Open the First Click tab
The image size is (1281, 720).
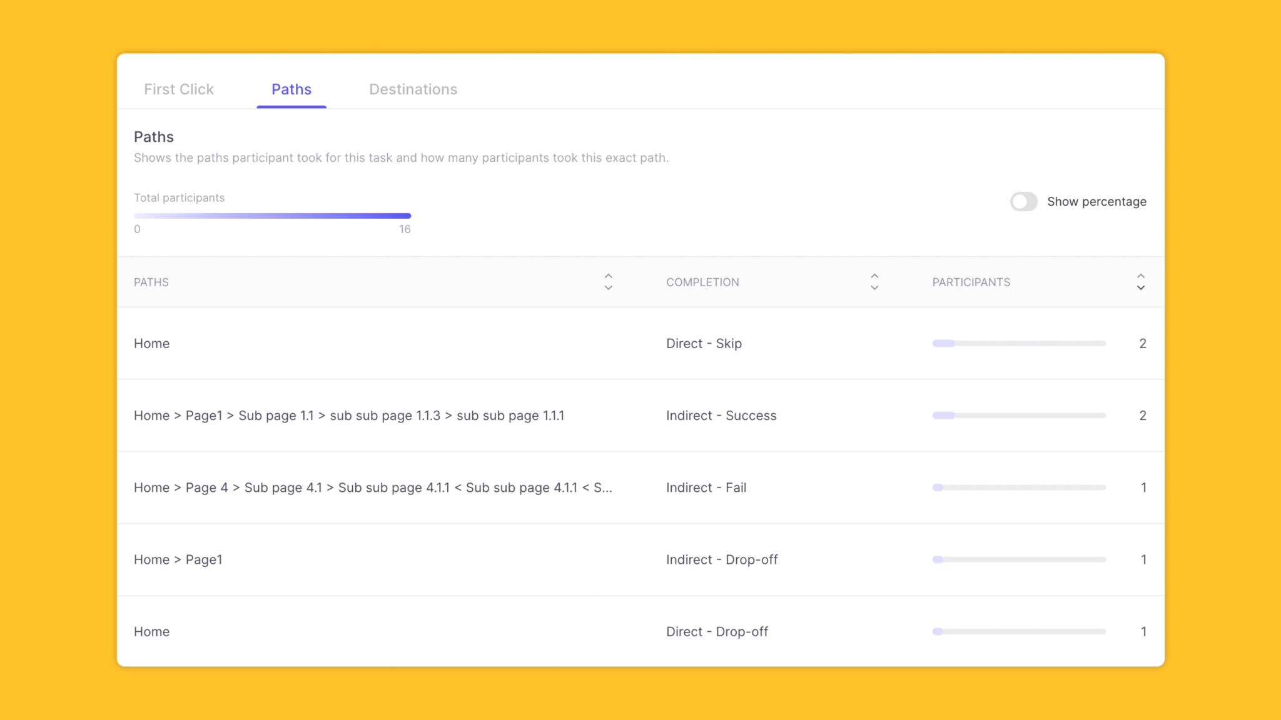click(179, 89)
